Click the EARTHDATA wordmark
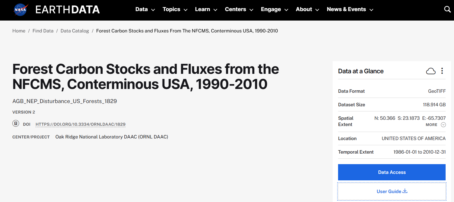Image resolution: width=454 pixels, height=202 pixels. click(67, 10)
